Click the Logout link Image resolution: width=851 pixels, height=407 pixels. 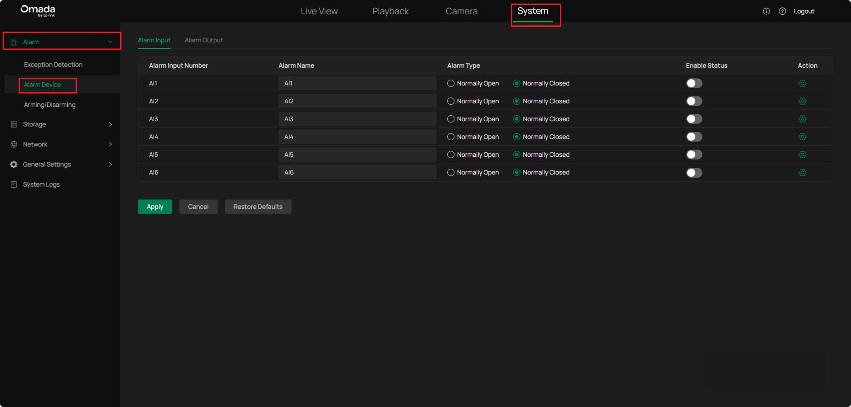pos(804,11)
